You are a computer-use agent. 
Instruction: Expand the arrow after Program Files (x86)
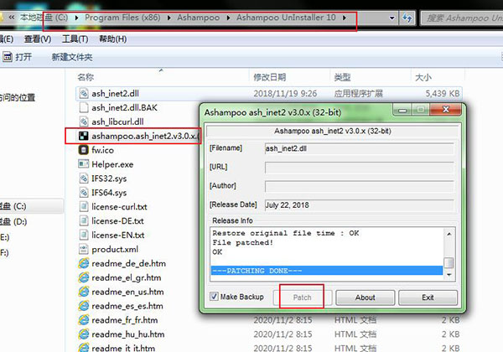(x=169, y=18)
